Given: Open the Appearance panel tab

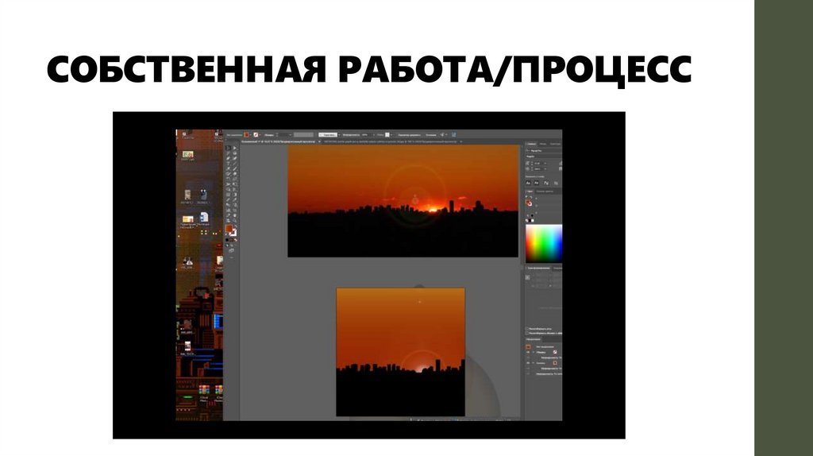Looking at the screenshot, I should point(533,339).
